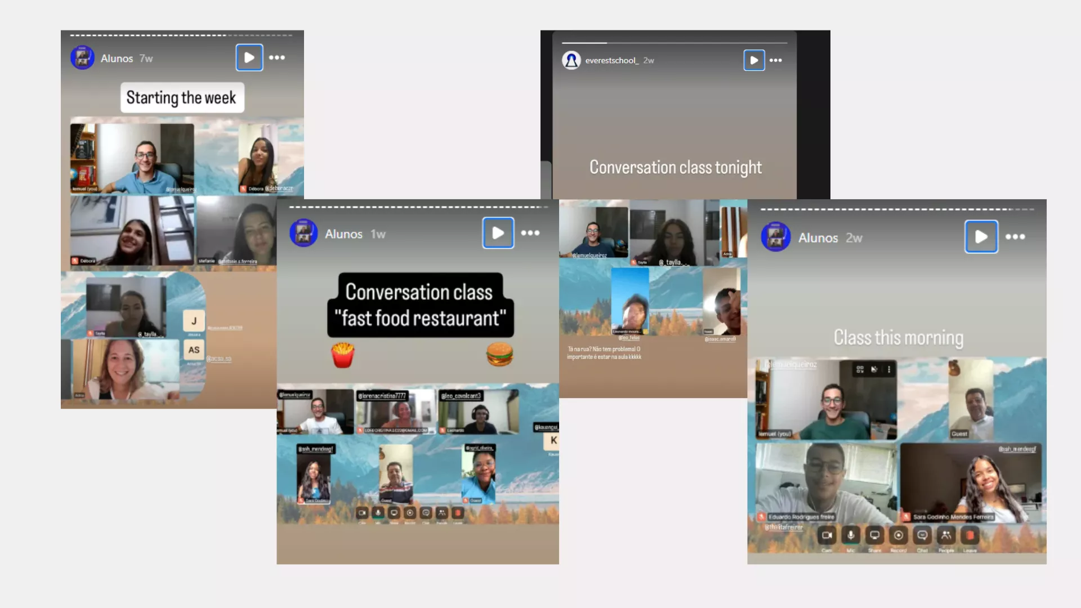Click the 'Conversation class fast food restaurant' caption
The image size is (1081, 608).
click(x=420, y=305)
